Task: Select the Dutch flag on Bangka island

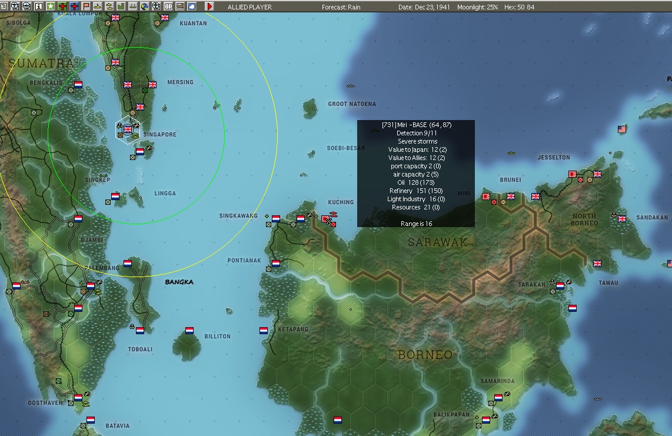Action: click(128, 263)
